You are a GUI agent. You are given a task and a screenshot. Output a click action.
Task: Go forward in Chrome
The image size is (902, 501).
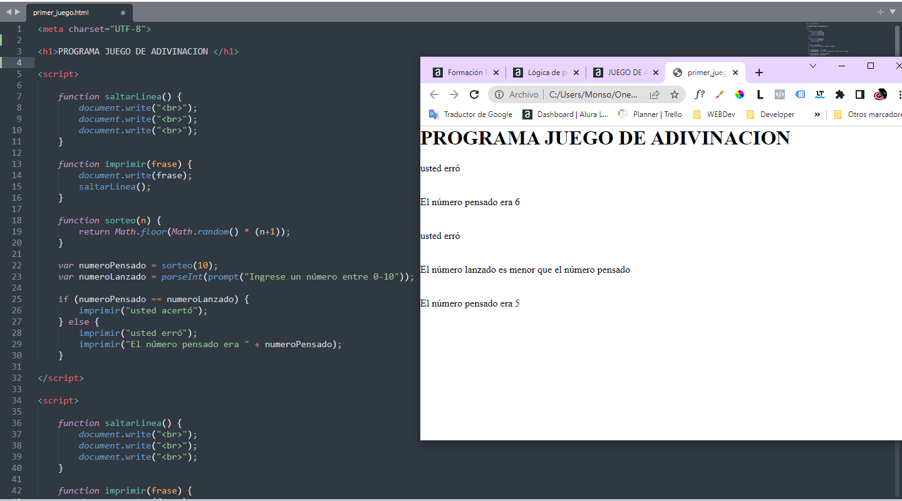point(454,94)
